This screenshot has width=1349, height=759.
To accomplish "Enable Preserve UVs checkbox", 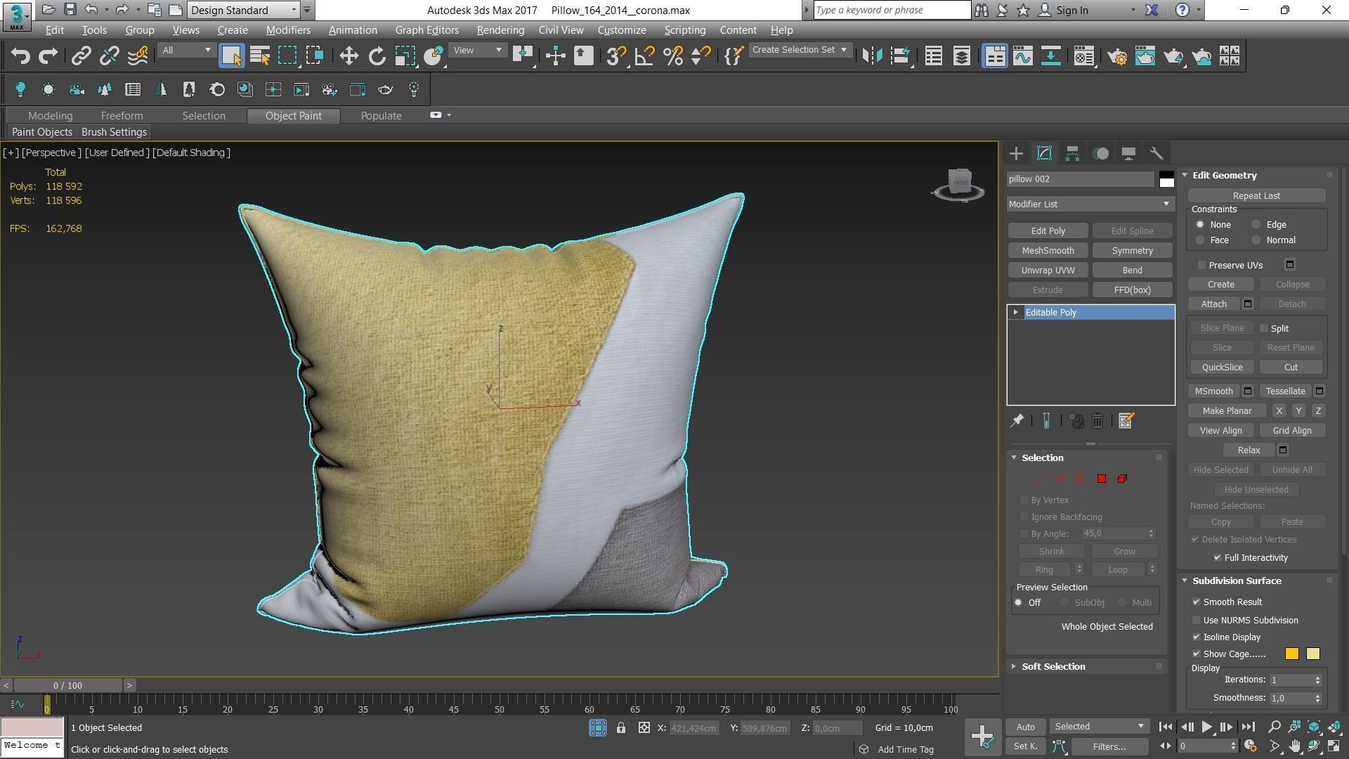I will click(1202, 265).
